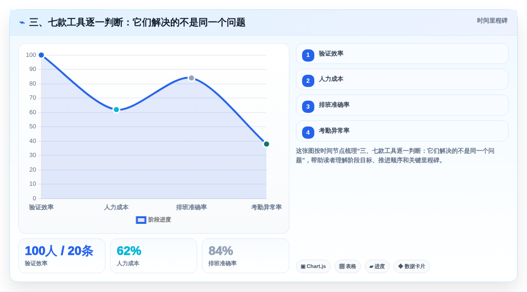Click the 时间里程碑 label in header
The width and height of the screenshot is (527, 292).
pos(492,21)
